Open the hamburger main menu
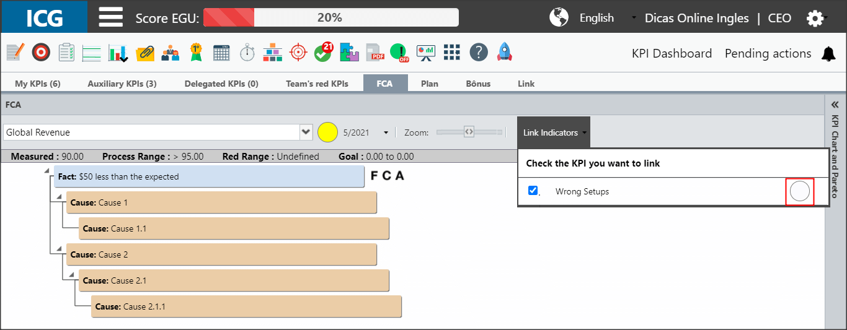The image size is (847, 330). tap(110, 17)
